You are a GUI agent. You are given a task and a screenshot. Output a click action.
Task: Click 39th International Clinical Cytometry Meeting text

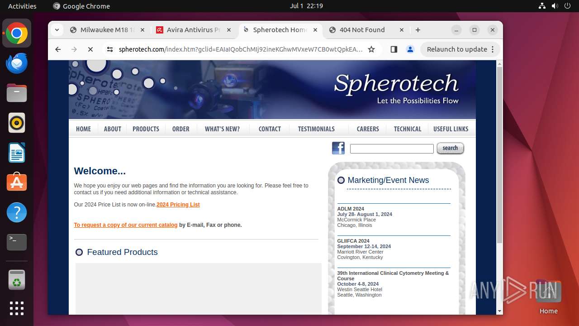393,276
